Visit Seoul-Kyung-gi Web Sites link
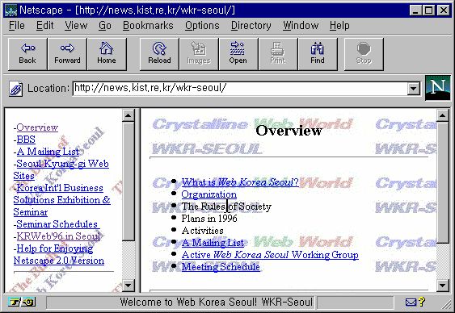 (x=61, y=169)
